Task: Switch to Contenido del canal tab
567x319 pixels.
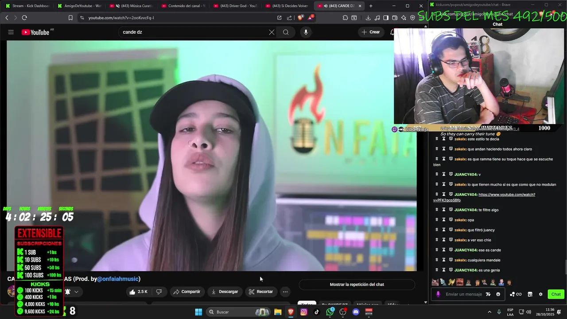Action: pyautogui.click(x=184, y=6)
